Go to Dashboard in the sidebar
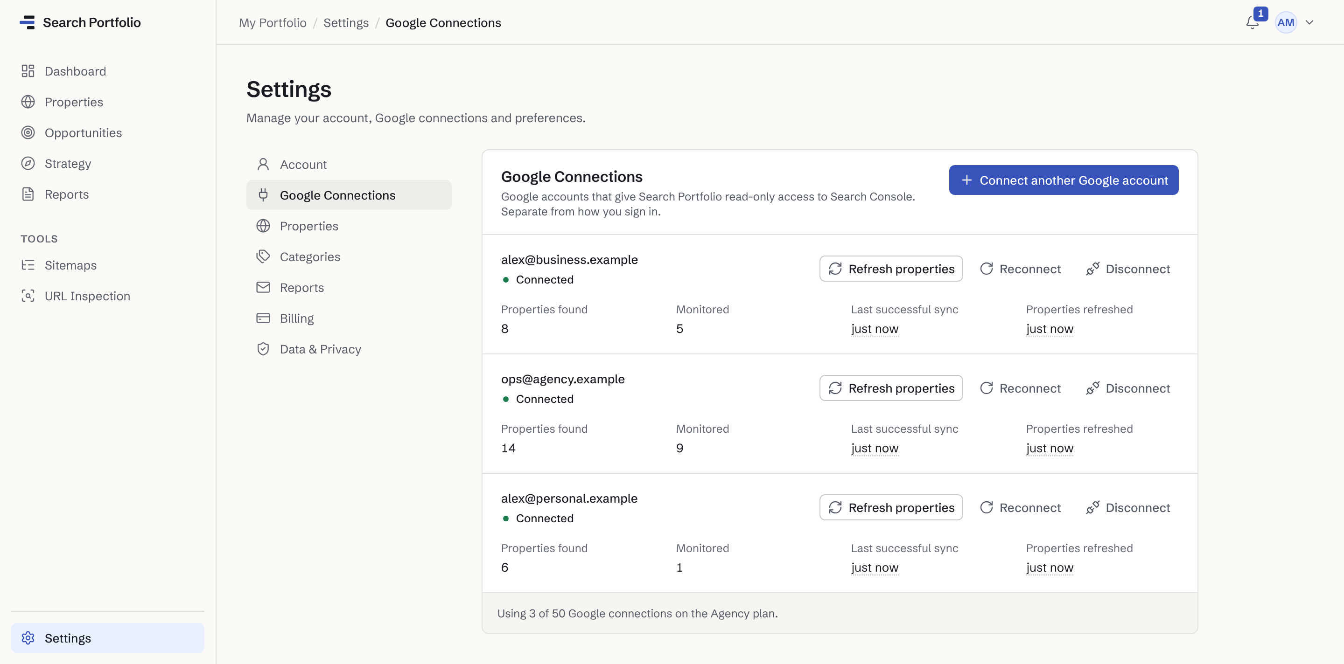Image resolution: width=1344 pixels, height=664 pixels. [107, 71]
